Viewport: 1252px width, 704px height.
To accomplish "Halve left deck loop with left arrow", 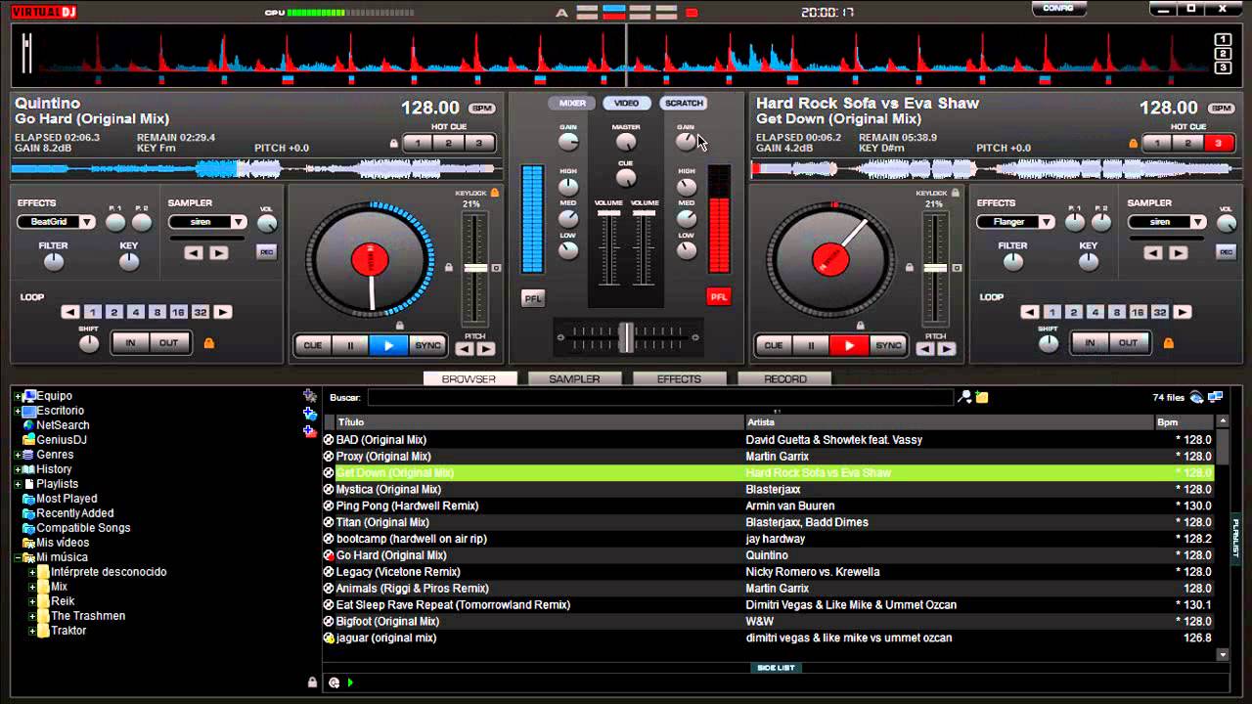I will tap(70, 312).
